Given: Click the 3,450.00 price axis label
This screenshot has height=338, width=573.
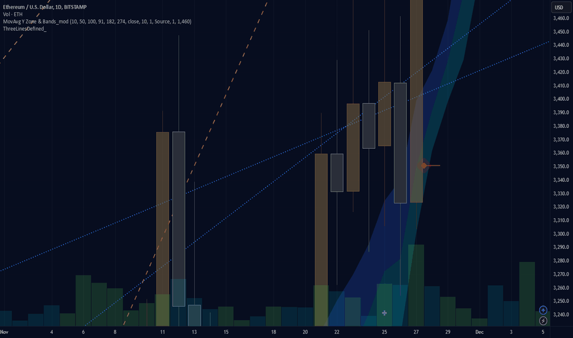Looking at the screenshot, I should (x=561, y=32).
